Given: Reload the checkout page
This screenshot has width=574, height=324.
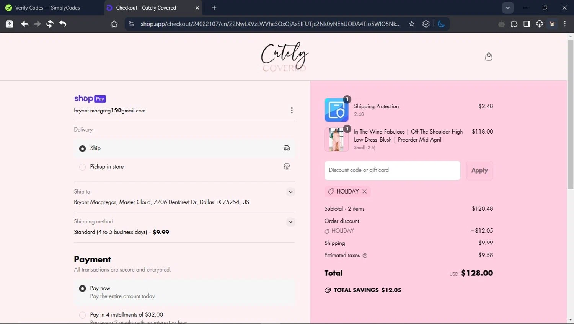Looking at the screenshot, I should (50, 24).
